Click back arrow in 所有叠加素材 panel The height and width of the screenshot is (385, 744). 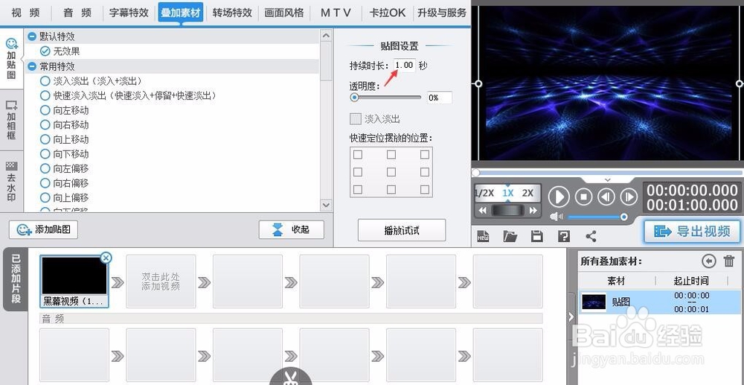click(x=708, y=261)
